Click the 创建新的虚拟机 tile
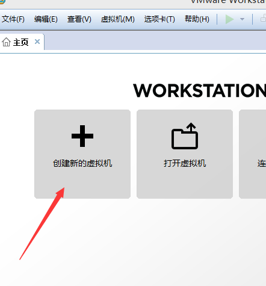 pos(82,154)
